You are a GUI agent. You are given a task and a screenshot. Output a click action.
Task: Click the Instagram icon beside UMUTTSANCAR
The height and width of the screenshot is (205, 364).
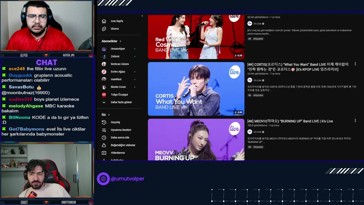tap(91, 202)
